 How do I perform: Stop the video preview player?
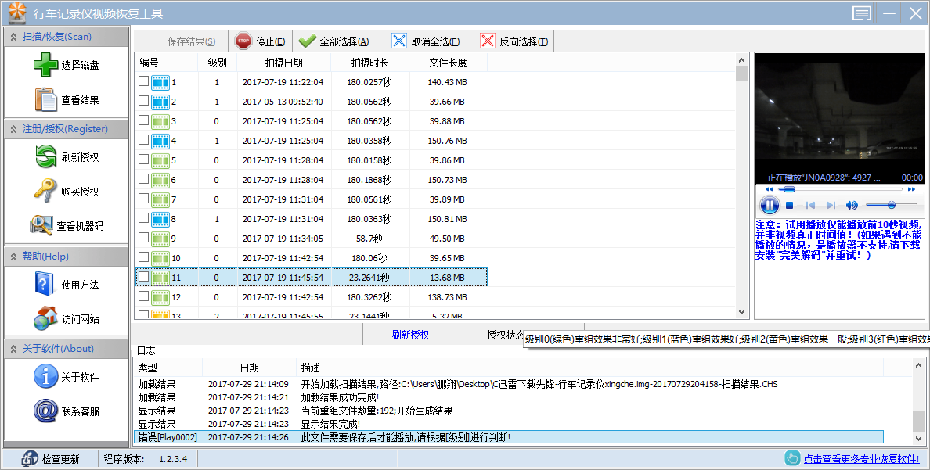pos(789,206)
